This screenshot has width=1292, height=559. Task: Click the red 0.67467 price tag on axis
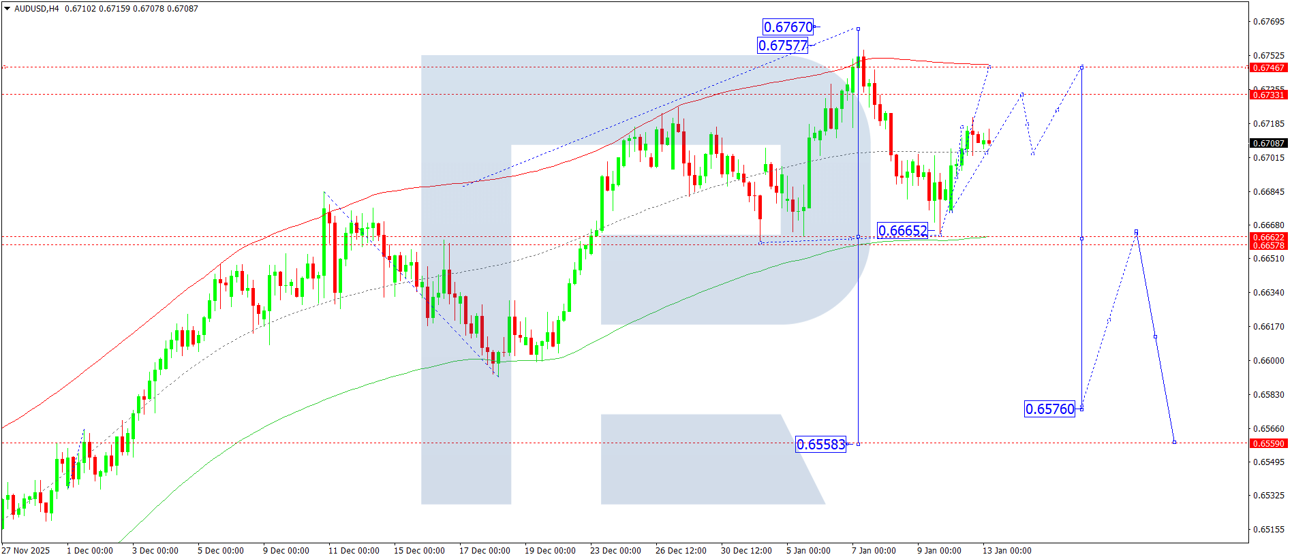coord(1268,67)
